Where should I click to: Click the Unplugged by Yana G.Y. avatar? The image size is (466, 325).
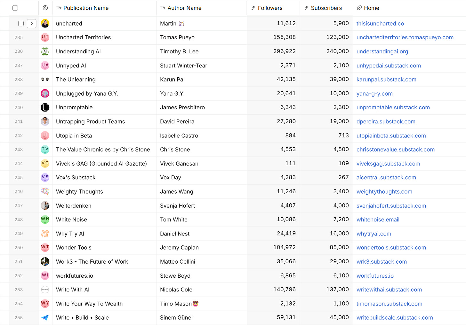[45, 93]
